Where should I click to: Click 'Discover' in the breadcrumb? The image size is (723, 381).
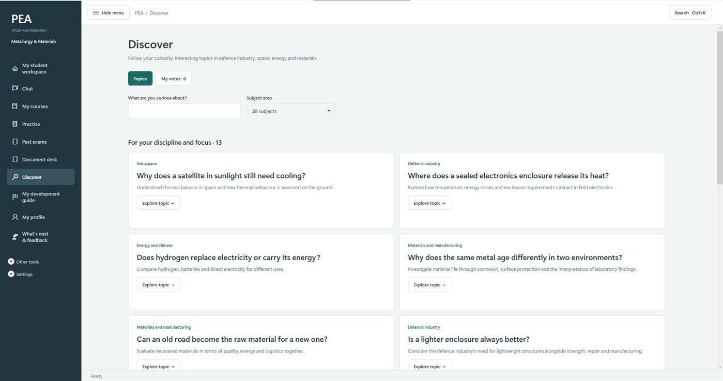(x=159, y=13)
